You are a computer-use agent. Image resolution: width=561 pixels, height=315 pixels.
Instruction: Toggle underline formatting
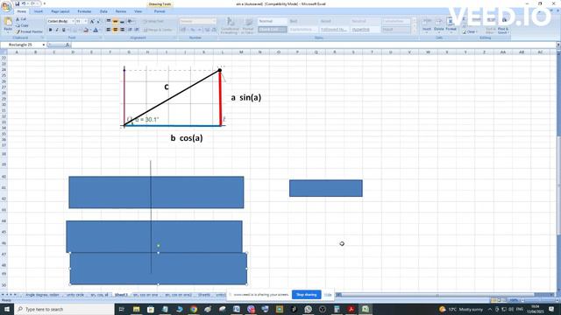pos(64,31)
